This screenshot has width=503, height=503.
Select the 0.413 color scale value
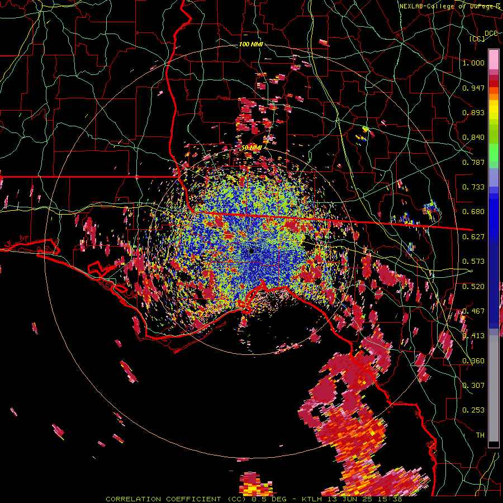pyautogui.click(x=473, y=336)
